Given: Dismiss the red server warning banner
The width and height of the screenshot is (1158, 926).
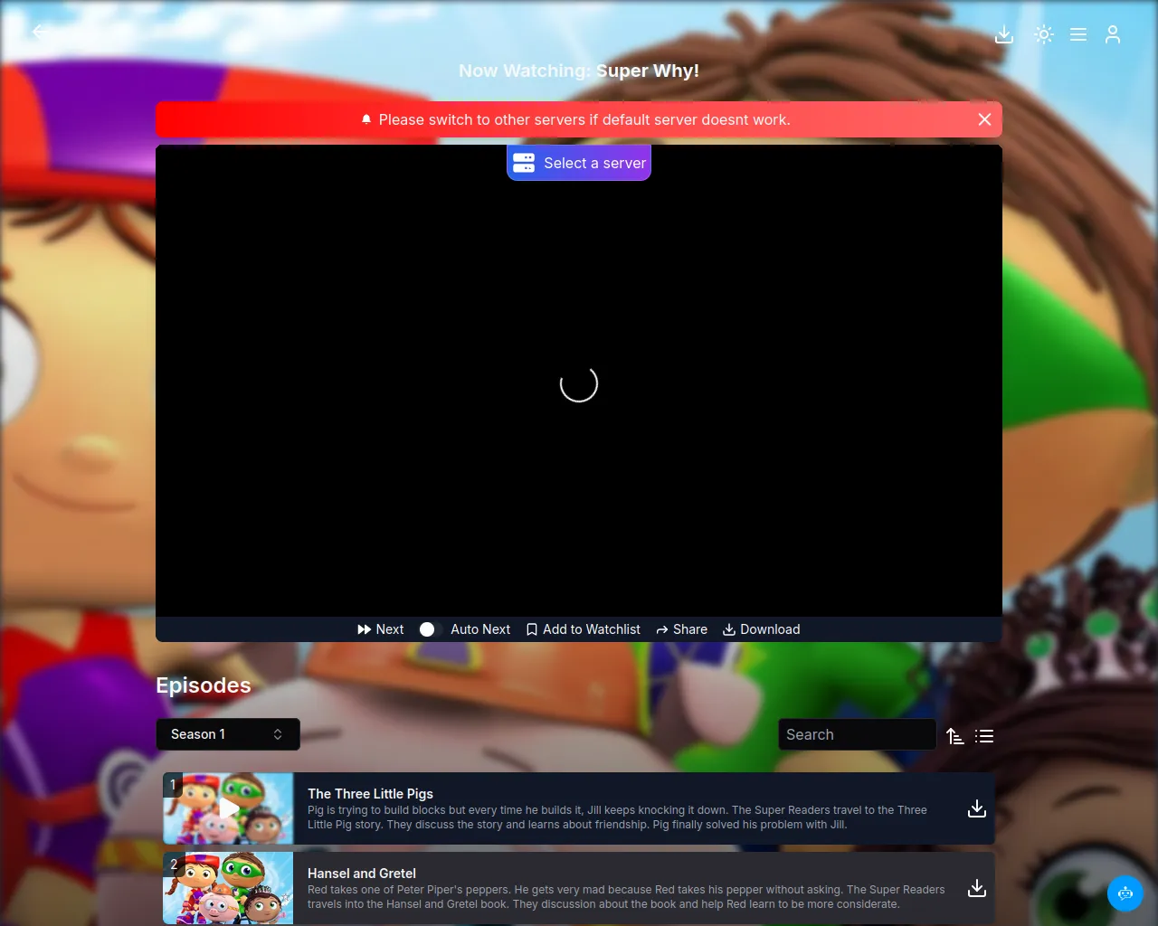Looking at the screenshot, I should point(985,119).
